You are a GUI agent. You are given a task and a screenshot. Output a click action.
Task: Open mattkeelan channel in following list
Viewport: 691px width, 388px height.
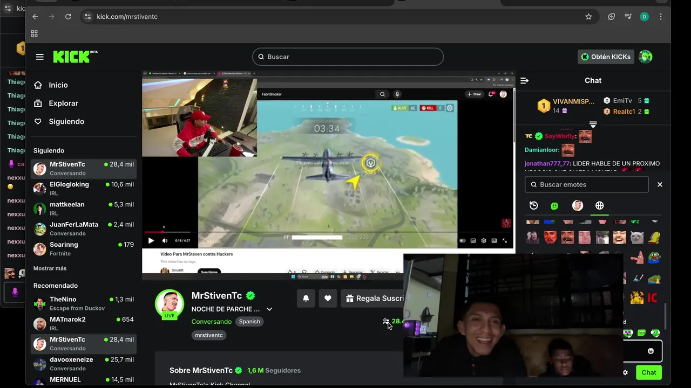(x=84, y=209)
